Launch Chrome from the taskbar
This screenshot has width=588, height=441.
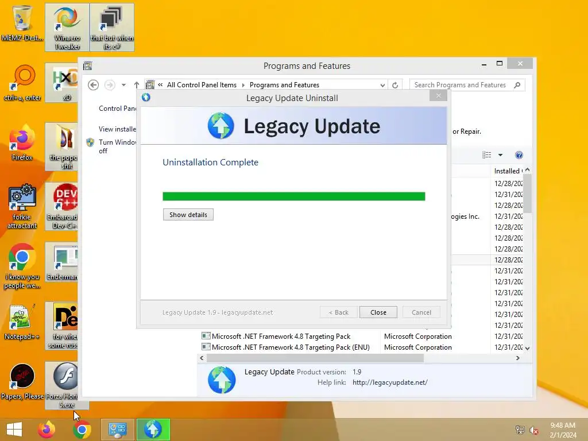click(x=82, y=430)
